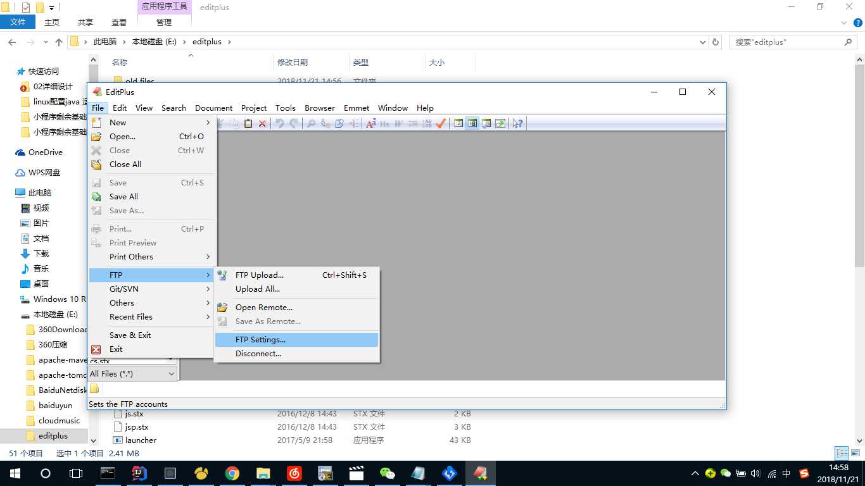Choose Open... from the File menu
This screenshot has width=865, height=486.
pyautogui.click(x=152, y=136)
